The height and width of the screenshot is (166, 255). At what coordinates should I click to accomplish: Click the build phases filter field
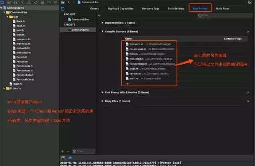[224, 15]
